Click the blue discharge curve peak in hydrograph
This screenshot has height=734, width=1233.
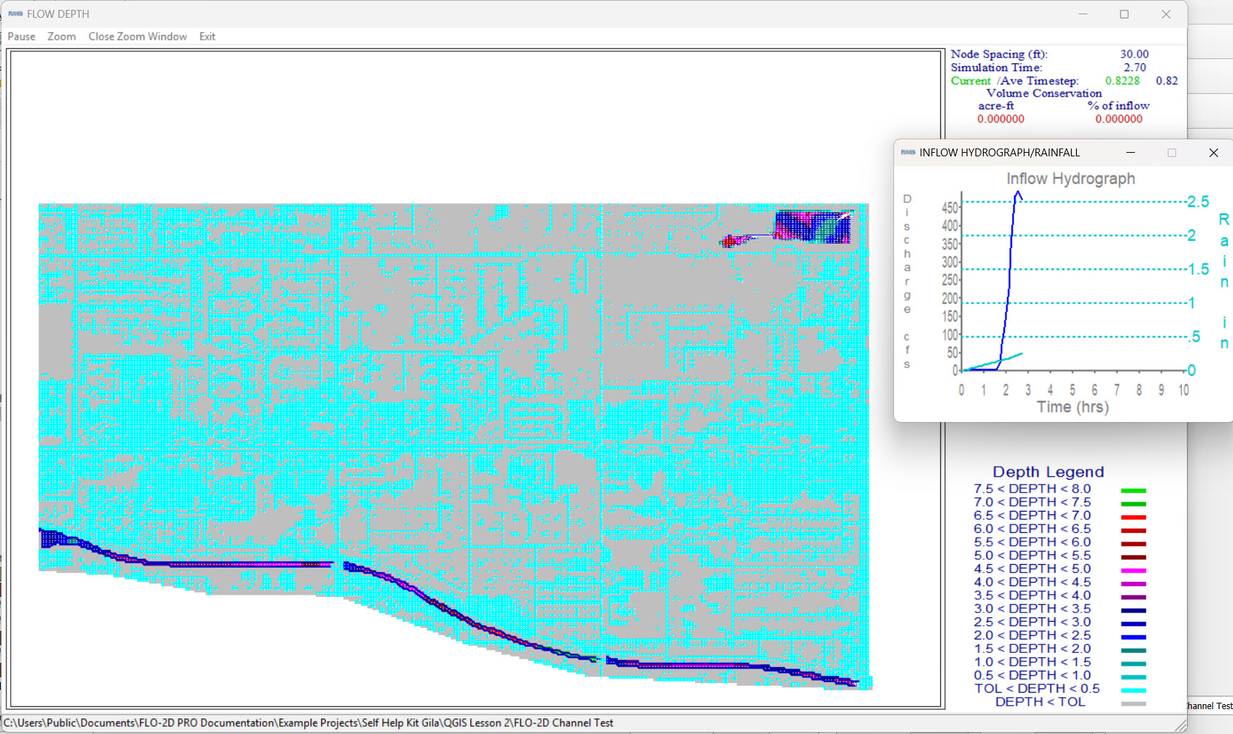(1018, 193)
